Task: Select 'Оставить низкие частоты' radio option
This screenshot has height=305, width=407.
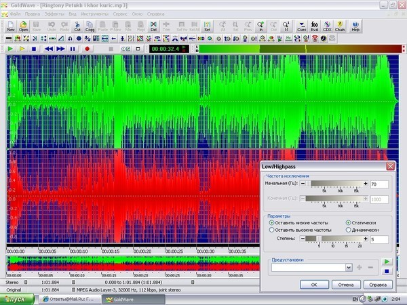Action: coord(298,223)
